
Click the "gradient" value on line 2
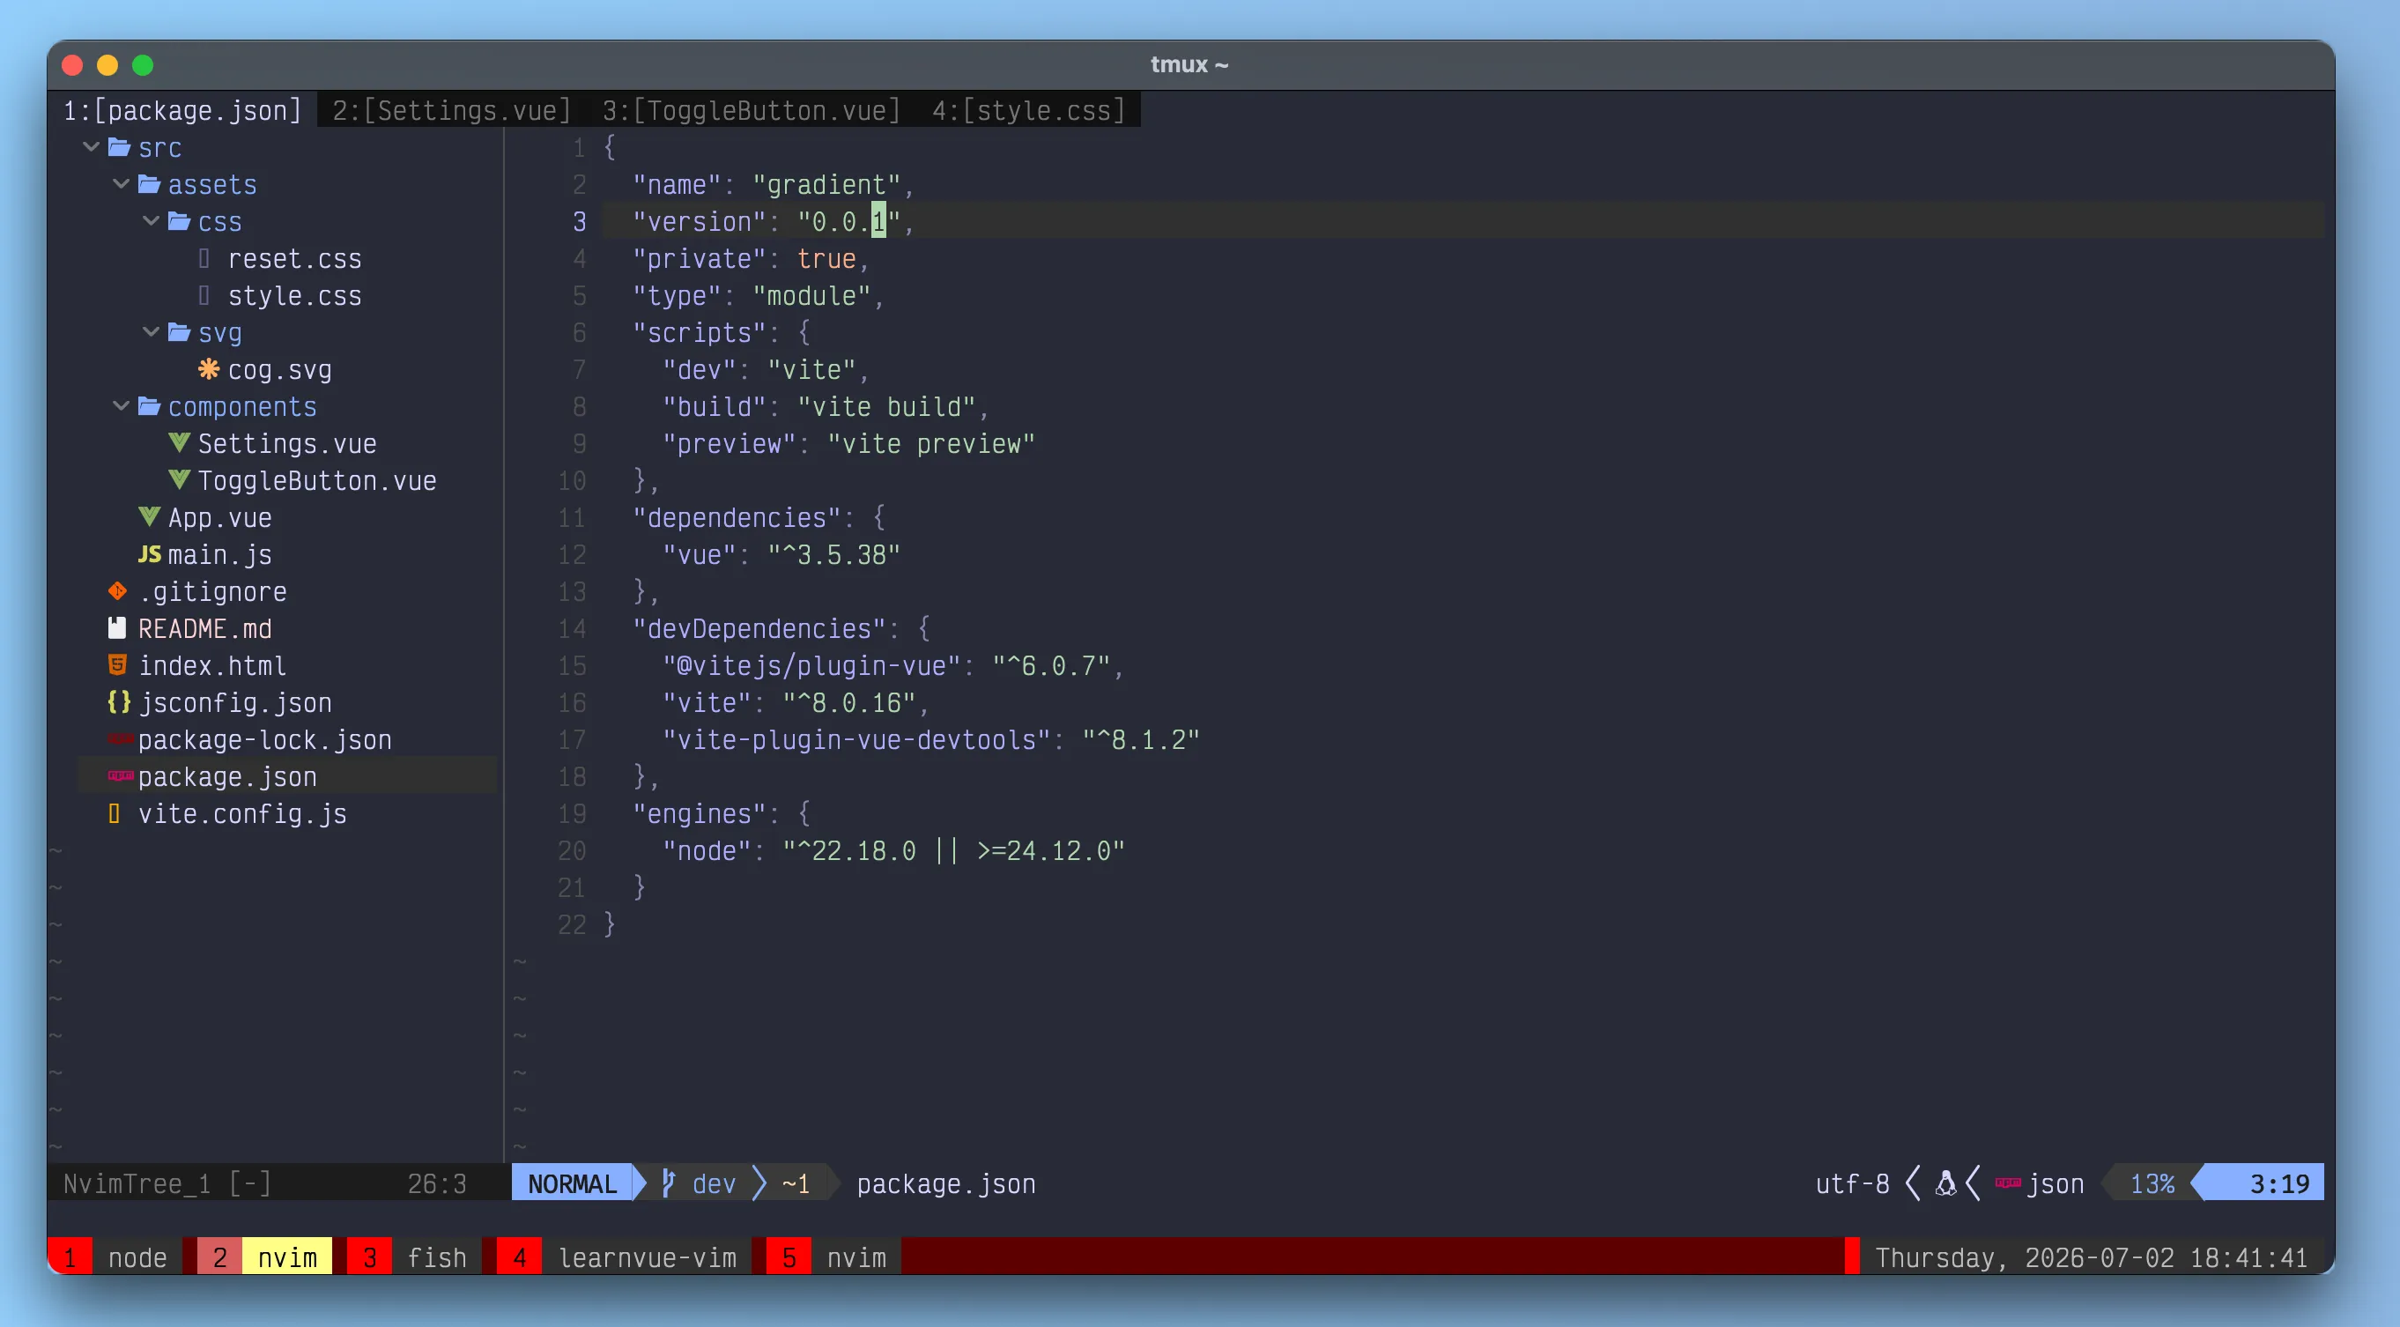826,185
